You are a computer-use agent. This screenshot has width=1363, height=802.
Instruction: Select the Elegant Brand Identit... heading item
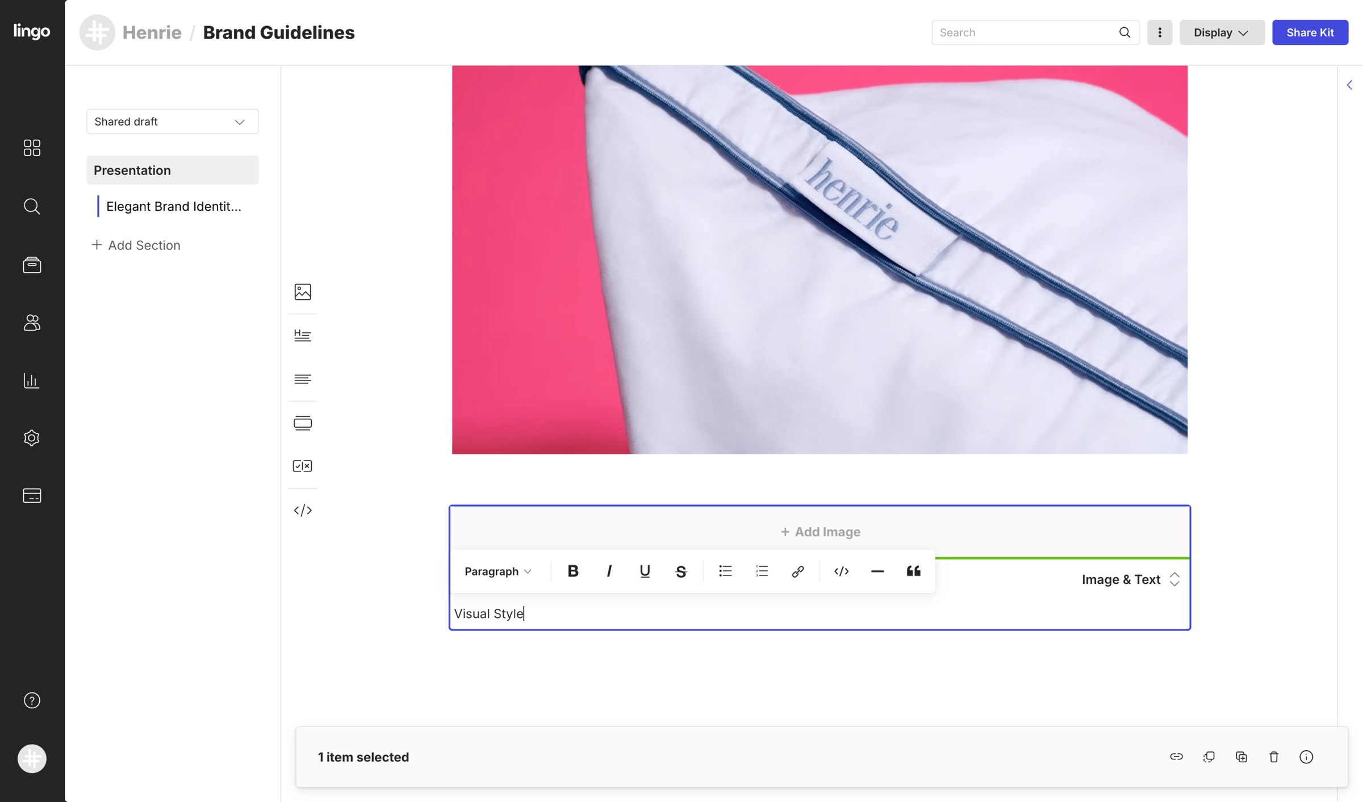click(x=174, y=206)
